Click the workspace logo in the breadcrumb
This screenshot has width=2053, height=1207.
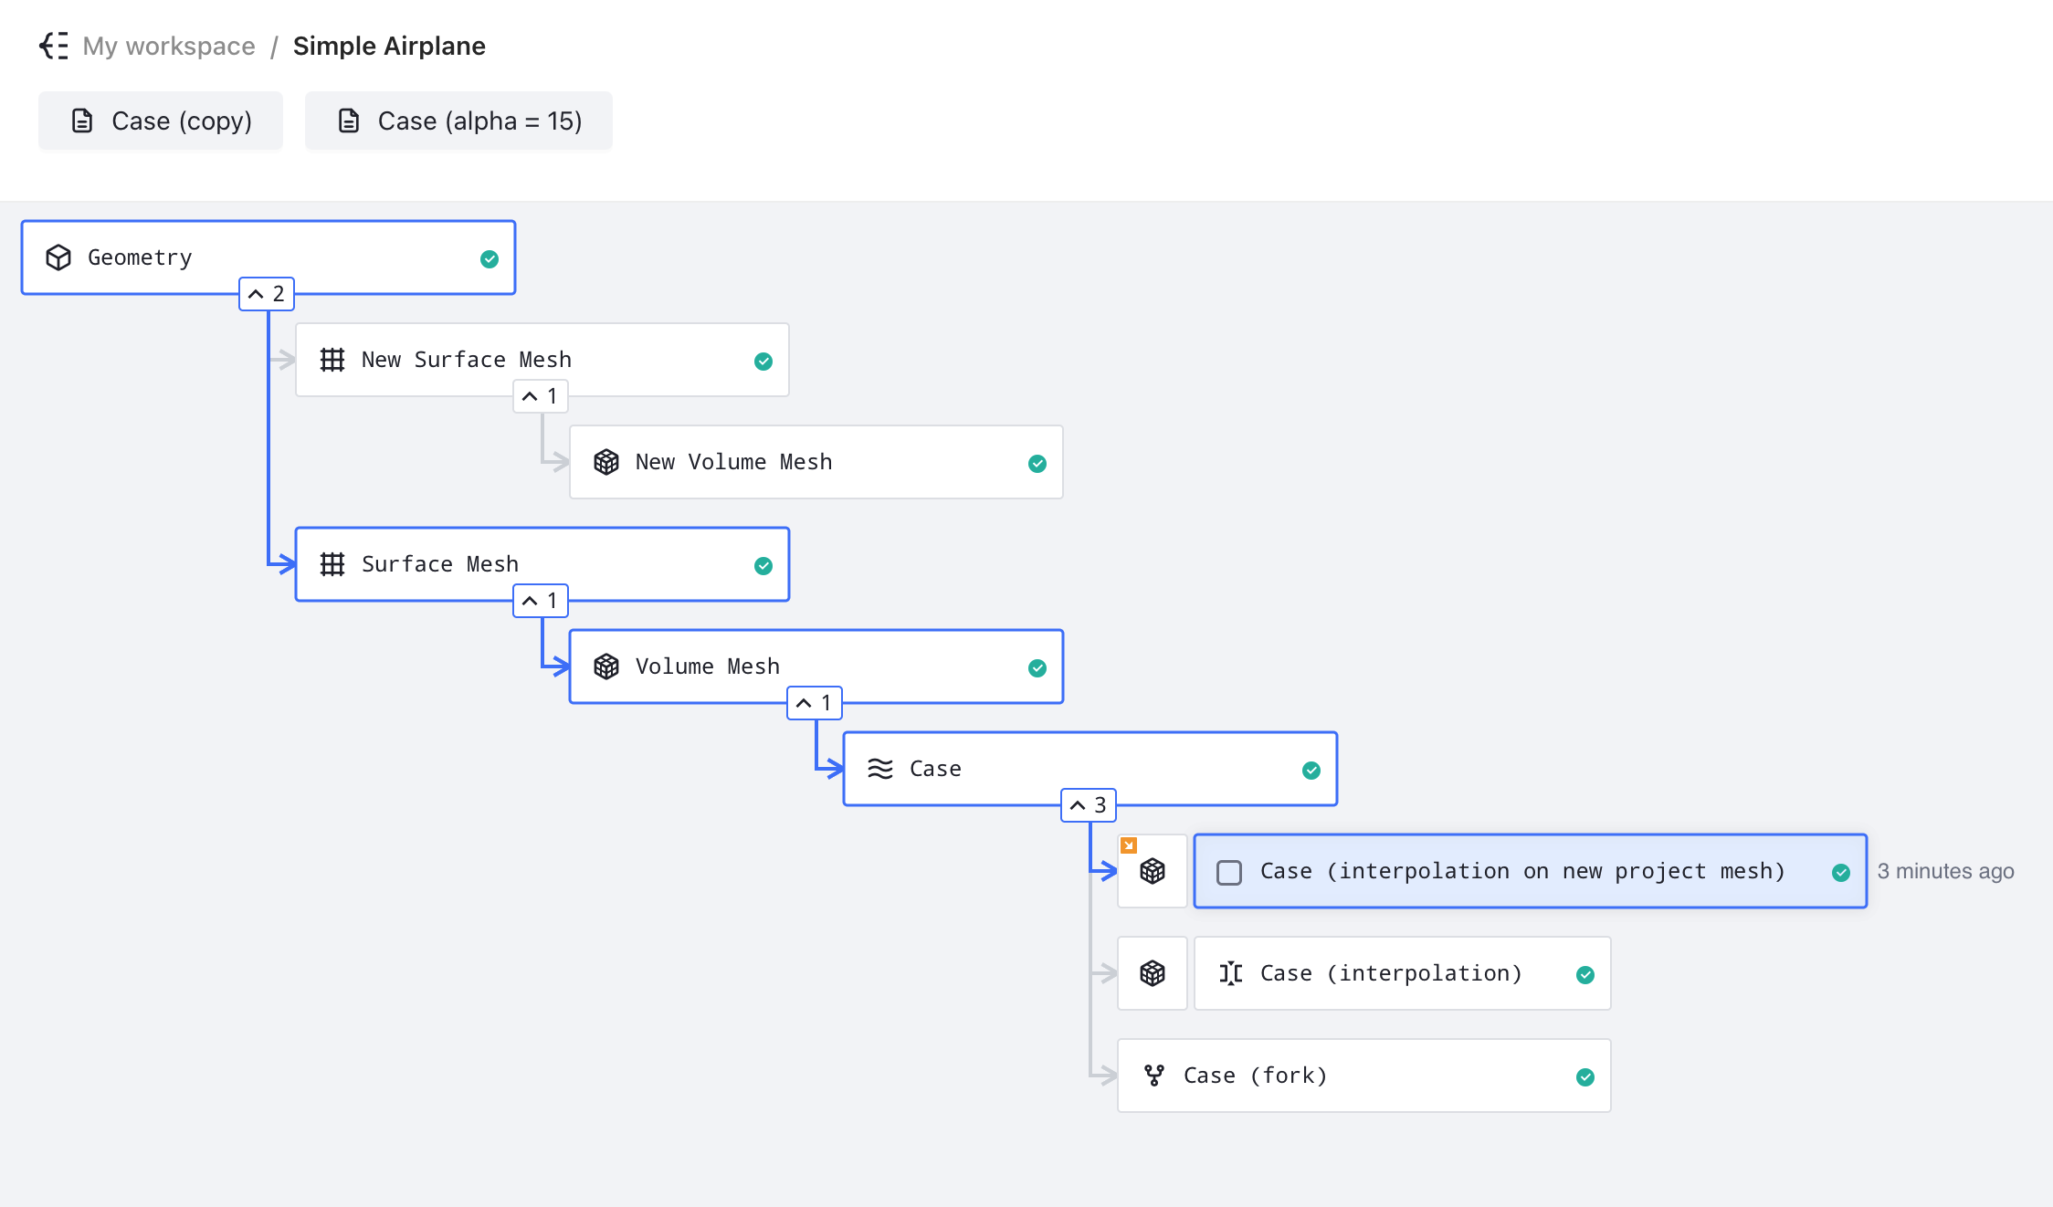tap(54, 46)
